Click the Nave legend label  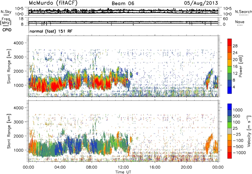click(x=240, y=22)
